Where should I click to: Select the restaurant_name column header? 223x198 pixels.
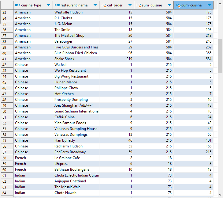[x=76, y=5]
